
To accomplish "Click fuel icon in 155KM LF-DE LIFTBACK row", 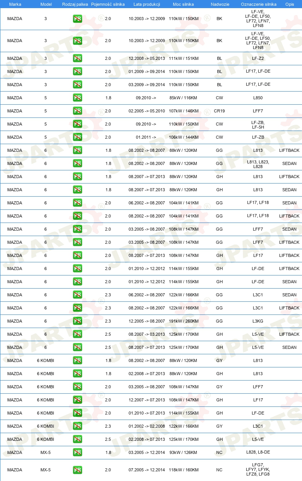I will (77, 269).
